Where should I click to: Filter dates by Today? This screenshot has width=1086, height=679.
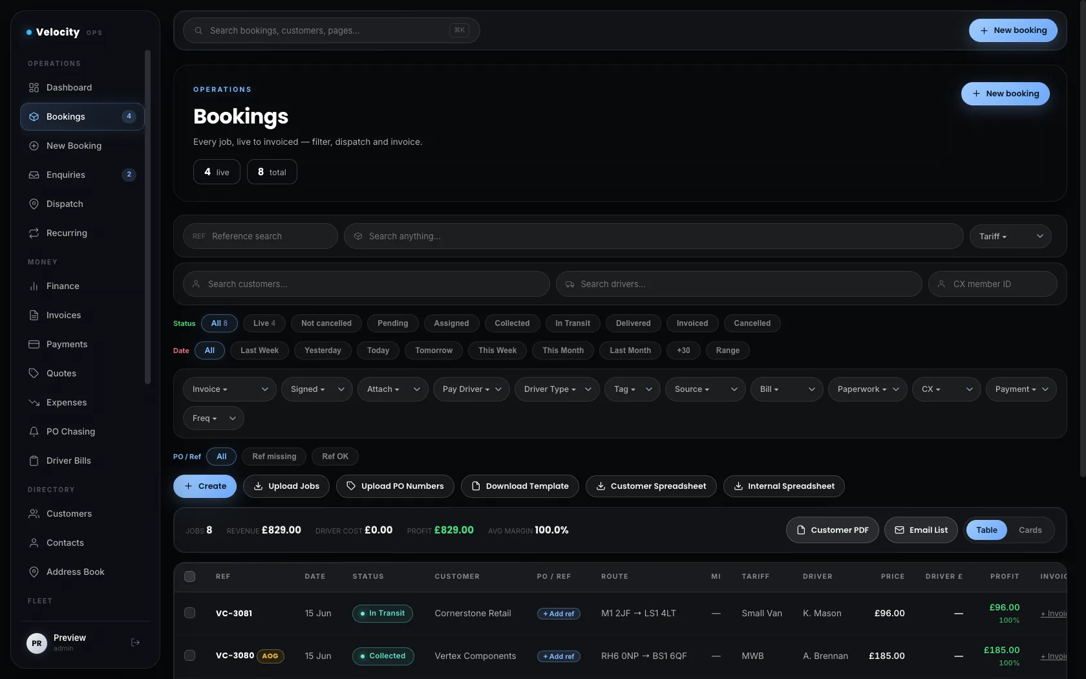pyautogui.click(x=378, y=350)
